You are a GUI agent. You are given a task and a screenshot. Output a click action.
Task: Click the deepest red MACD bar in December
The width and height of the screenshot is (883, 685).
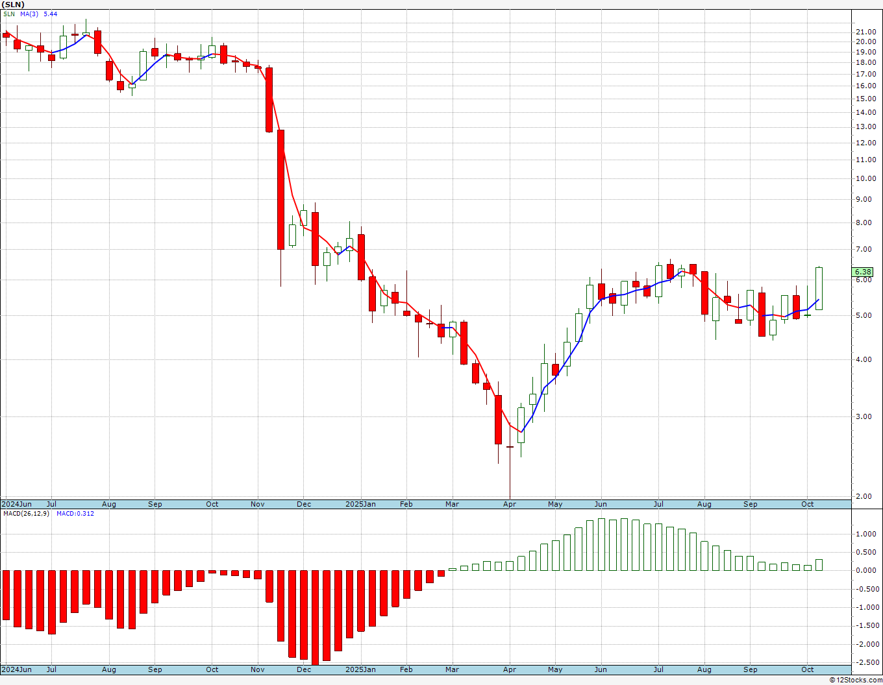click(x=315, y=618)
